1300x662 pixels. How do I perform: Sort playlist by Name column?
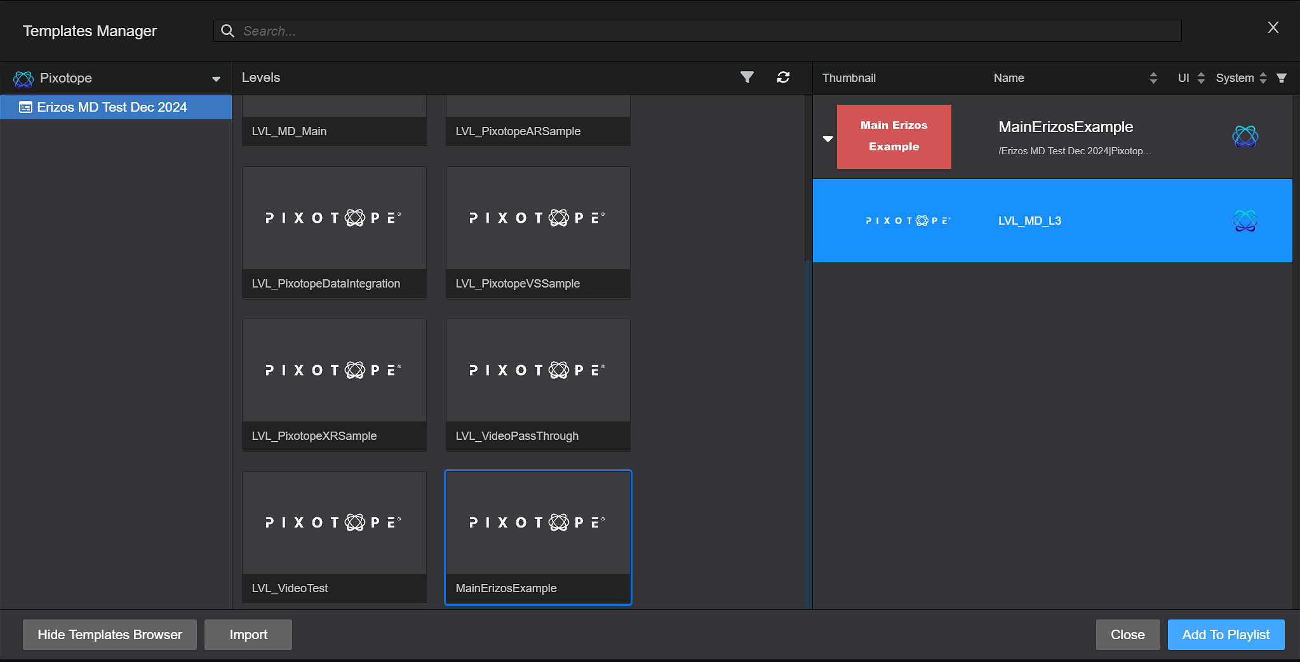[x=1153, y=78]
